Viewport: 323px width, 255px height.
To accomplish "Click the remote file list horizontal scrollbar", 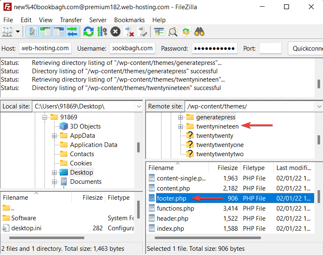I will click(208, 238).
